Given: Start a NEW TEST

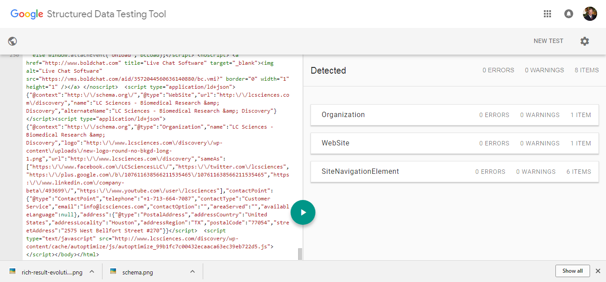Looking at the screenshot, I should tap(548, 41).
